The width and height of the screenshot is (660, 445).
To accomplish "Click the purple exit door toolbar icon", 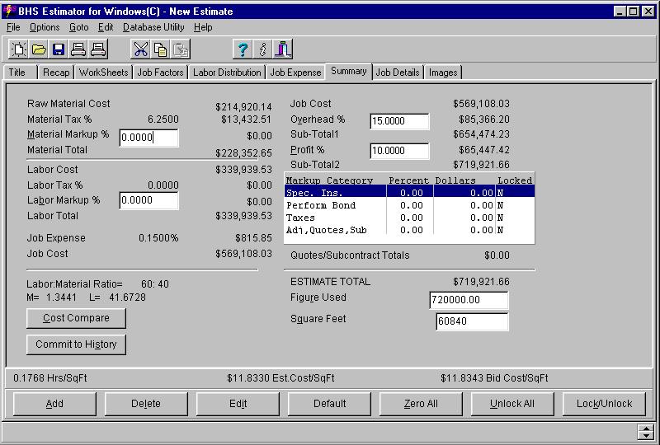I will (283, 49).
